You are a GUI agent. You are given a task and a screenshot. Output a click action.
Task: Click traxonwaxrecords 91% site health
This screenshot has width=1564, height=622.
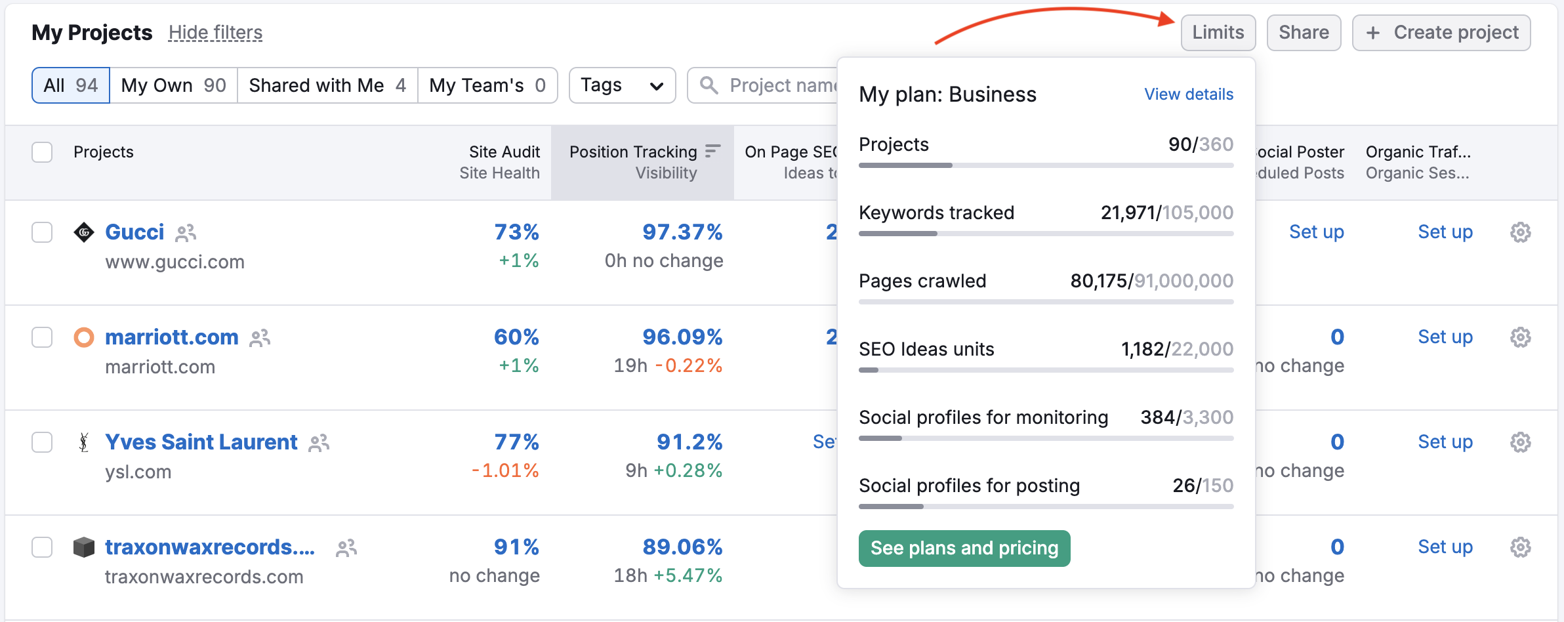click(x=516, y=547)
